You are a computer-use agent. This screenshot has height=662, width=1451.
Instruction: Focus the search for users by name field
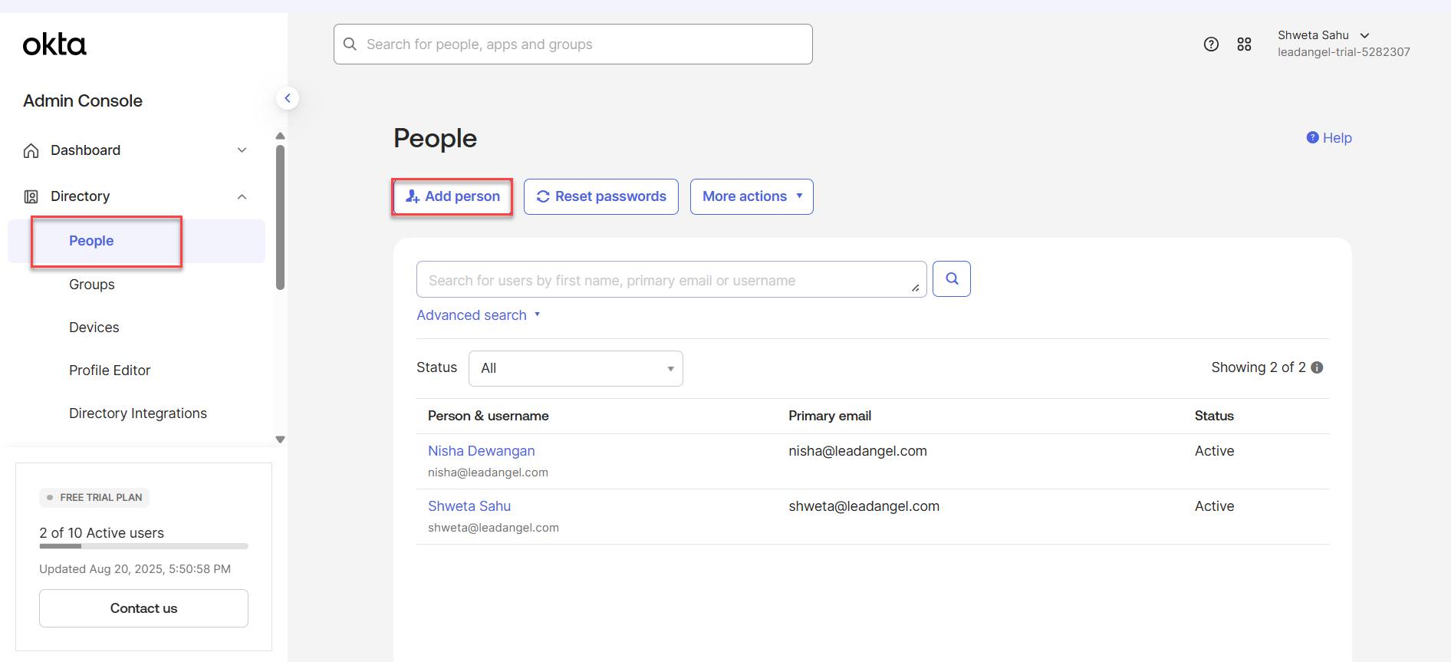click(x=671, y=279)
